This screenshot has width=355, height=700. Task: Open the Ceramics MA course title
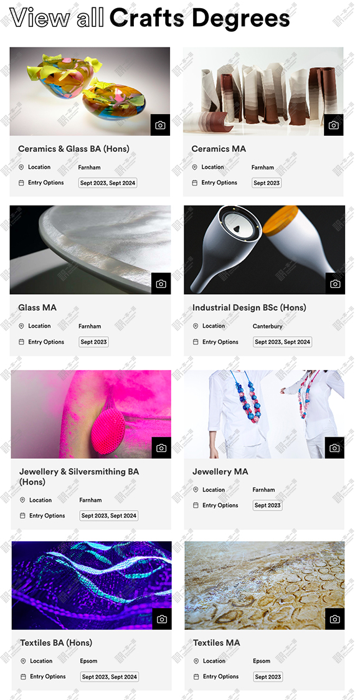[219, 149]
